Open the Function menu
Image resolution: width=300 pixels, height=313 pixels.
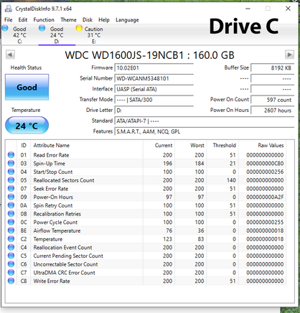click(x=44, y=20)
